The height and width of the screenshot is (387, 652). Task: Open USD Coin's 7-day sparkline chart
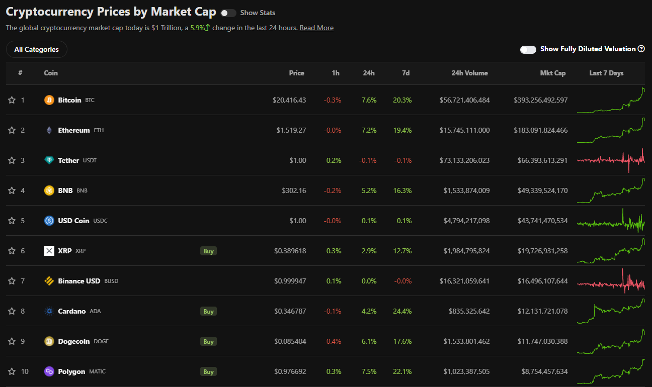[611, 221]
